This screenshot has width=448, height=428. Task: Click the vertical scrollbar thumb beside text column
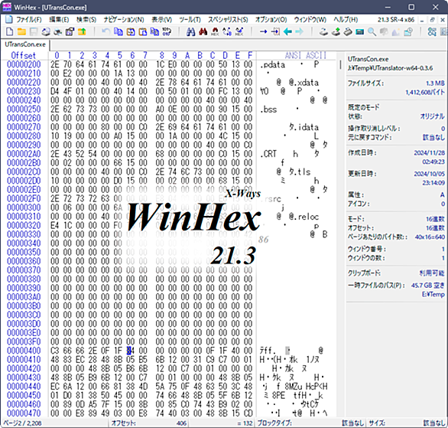(x=340, y=64)
